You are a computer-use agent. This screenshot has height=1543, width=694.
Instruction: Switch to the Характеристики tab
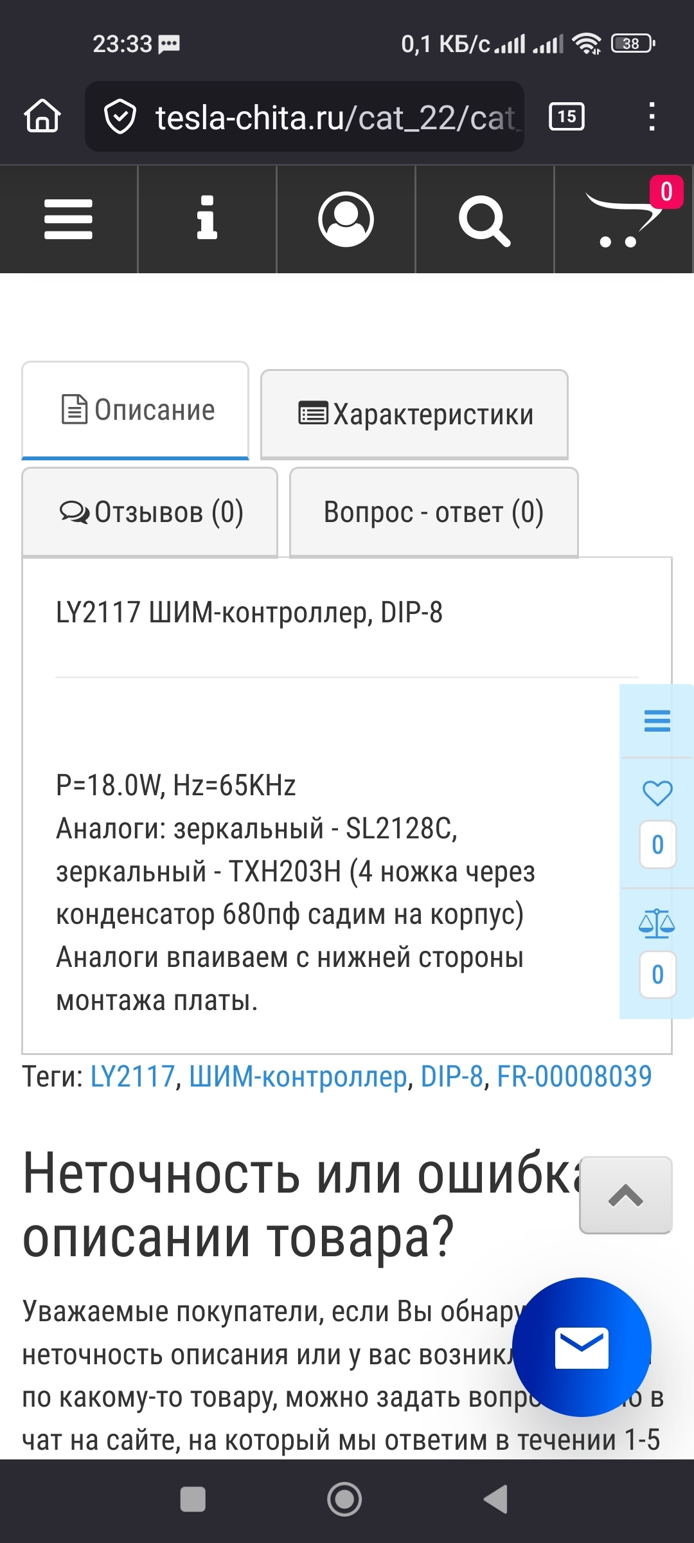click(414, 415)
